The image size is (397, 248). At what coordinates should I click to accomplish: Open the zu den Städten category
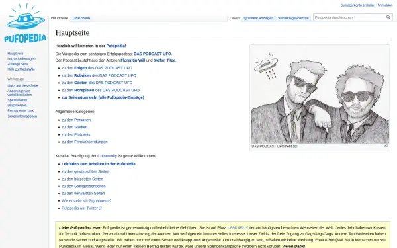[x=74, y=127]
